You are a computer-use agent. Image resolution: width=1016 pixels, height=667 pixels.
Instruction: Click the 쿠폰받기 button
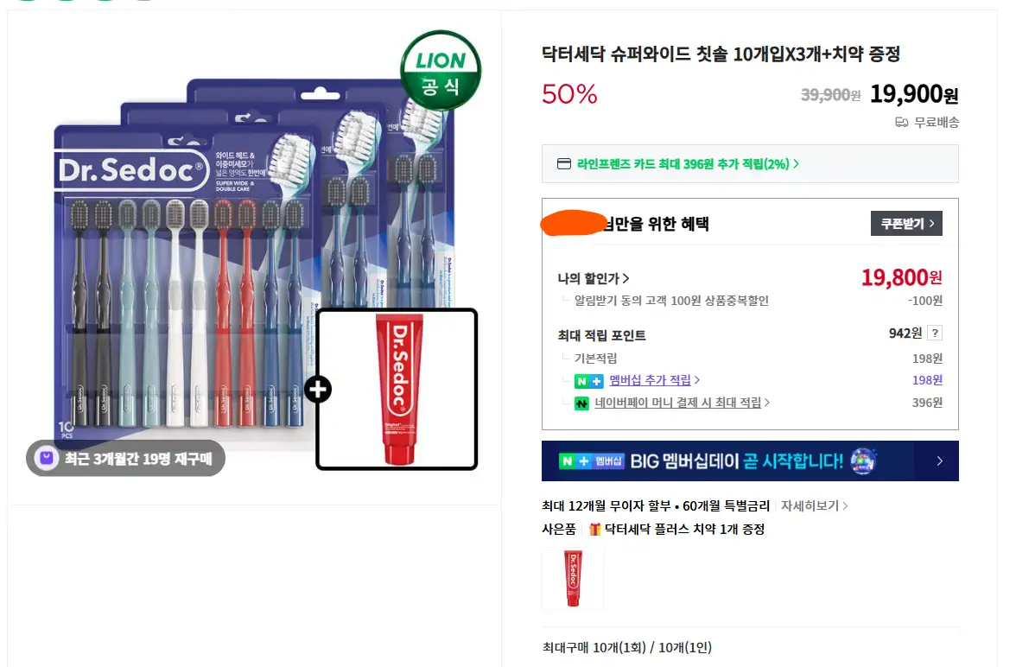[x=906, y=224]
